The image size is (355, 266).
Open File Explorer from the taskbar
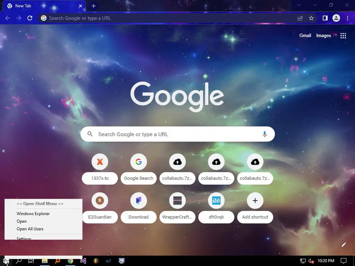click(x=45, y=261)
